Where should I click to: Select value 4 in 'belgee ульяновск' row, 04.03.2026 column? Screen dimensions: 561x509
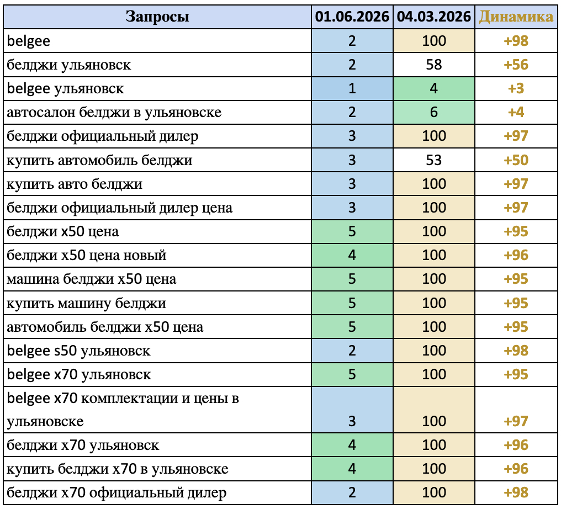(x=433, y=88)
